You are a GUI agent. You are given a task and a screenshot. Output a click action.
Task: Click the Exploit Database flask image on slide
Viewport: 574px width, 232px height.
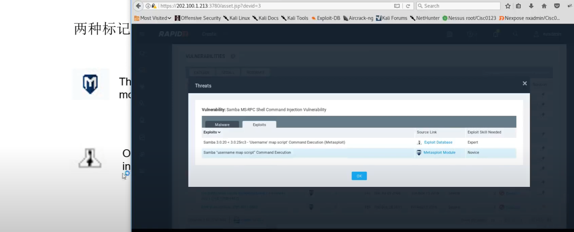tap(90, 158)
